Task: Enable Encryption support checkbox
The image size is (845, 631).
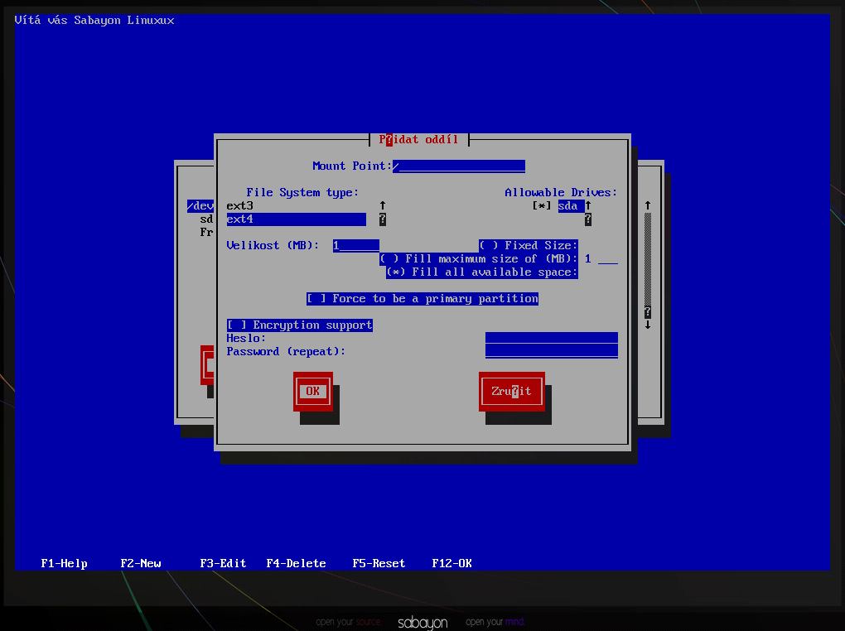Action: [300, 325]
